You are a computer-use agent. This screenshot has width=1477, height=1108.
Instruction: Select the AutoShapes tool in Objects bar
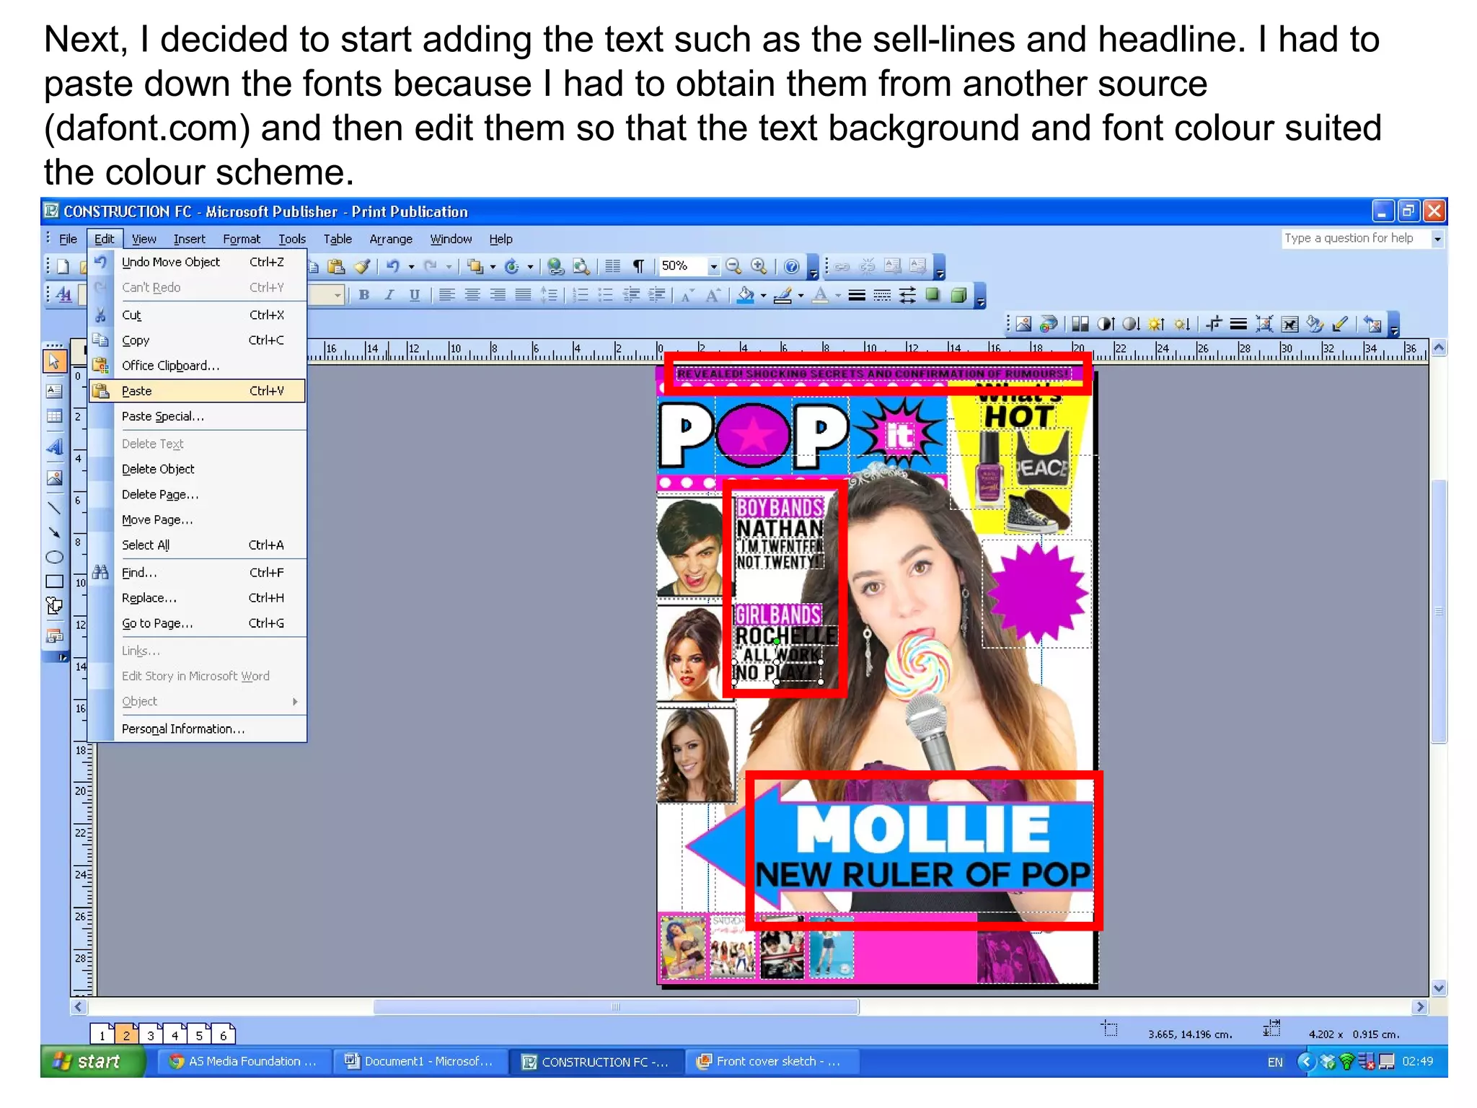[x=54, y=606]
